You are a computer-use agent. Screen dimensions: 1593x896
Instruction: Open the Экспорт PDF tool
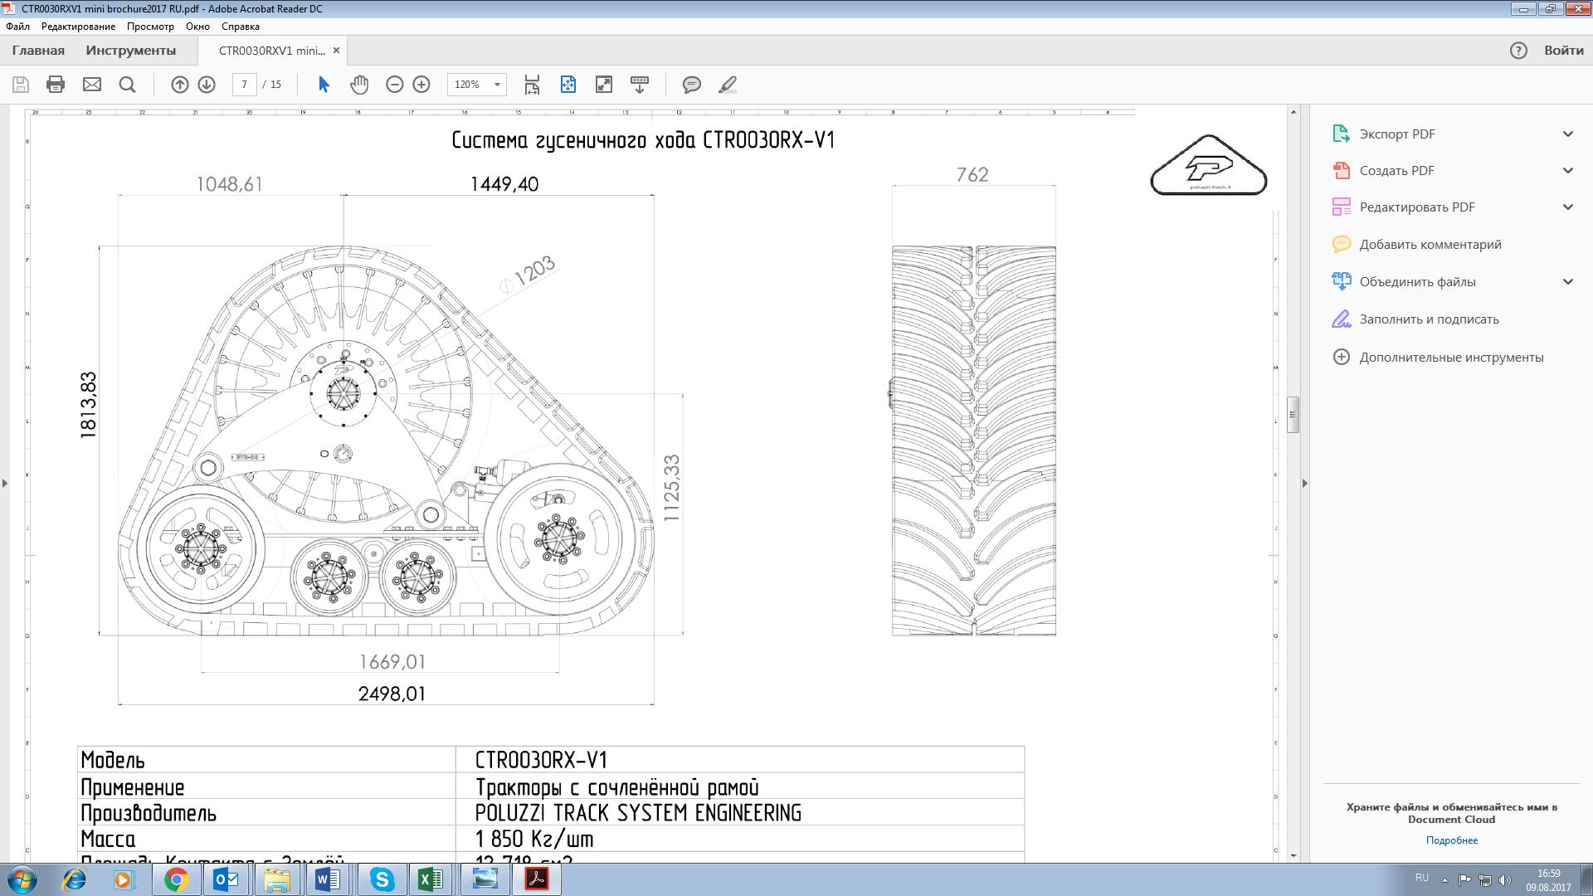[1397, 134]
